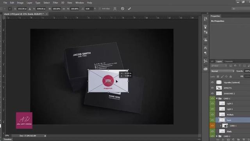Click the reference point location grid icon
This screenshot has height=141, width=250.
click(x=10, y=9)
